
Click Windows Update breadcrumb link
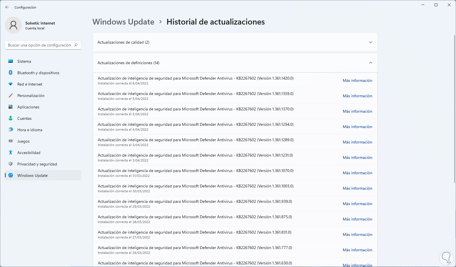coord(123,22)
